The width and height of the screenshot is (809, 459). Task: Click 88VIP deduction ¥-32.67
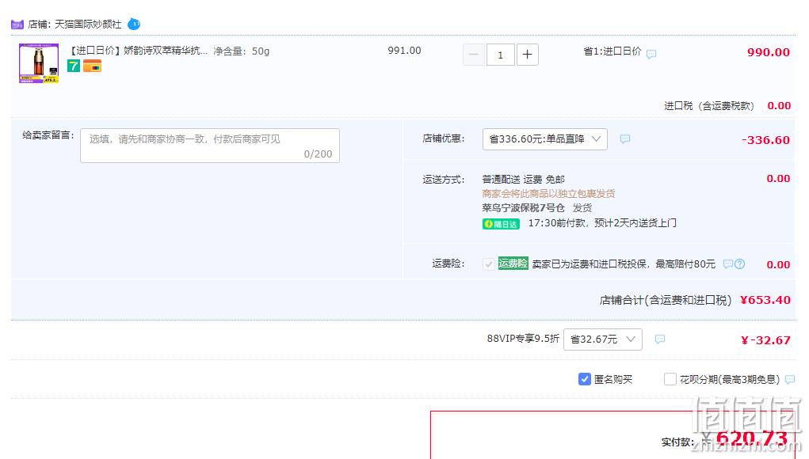(765, 340)
